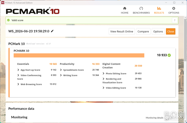187x123 pixels.
Task: Open the Monitoring details link
Action: pos(155,118)
